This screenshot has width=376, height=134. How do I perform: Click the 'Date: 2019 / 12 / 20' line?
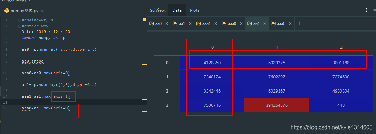tap(46, 32)
